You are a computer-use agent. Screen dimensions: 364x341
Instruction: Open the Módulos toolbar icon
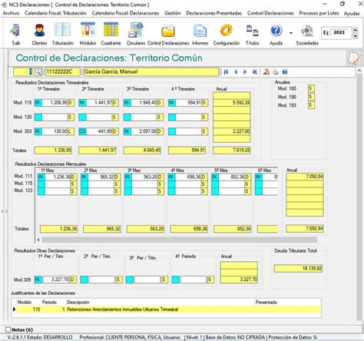click(x=88, y=30)
